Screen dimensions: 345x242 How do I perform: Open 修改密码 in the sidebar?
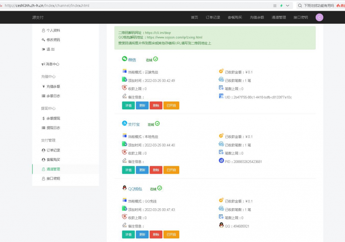tap(53, 40)
